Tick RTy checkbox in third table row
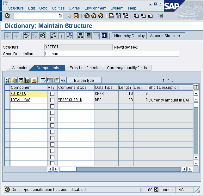 click(x=52, y=106)
